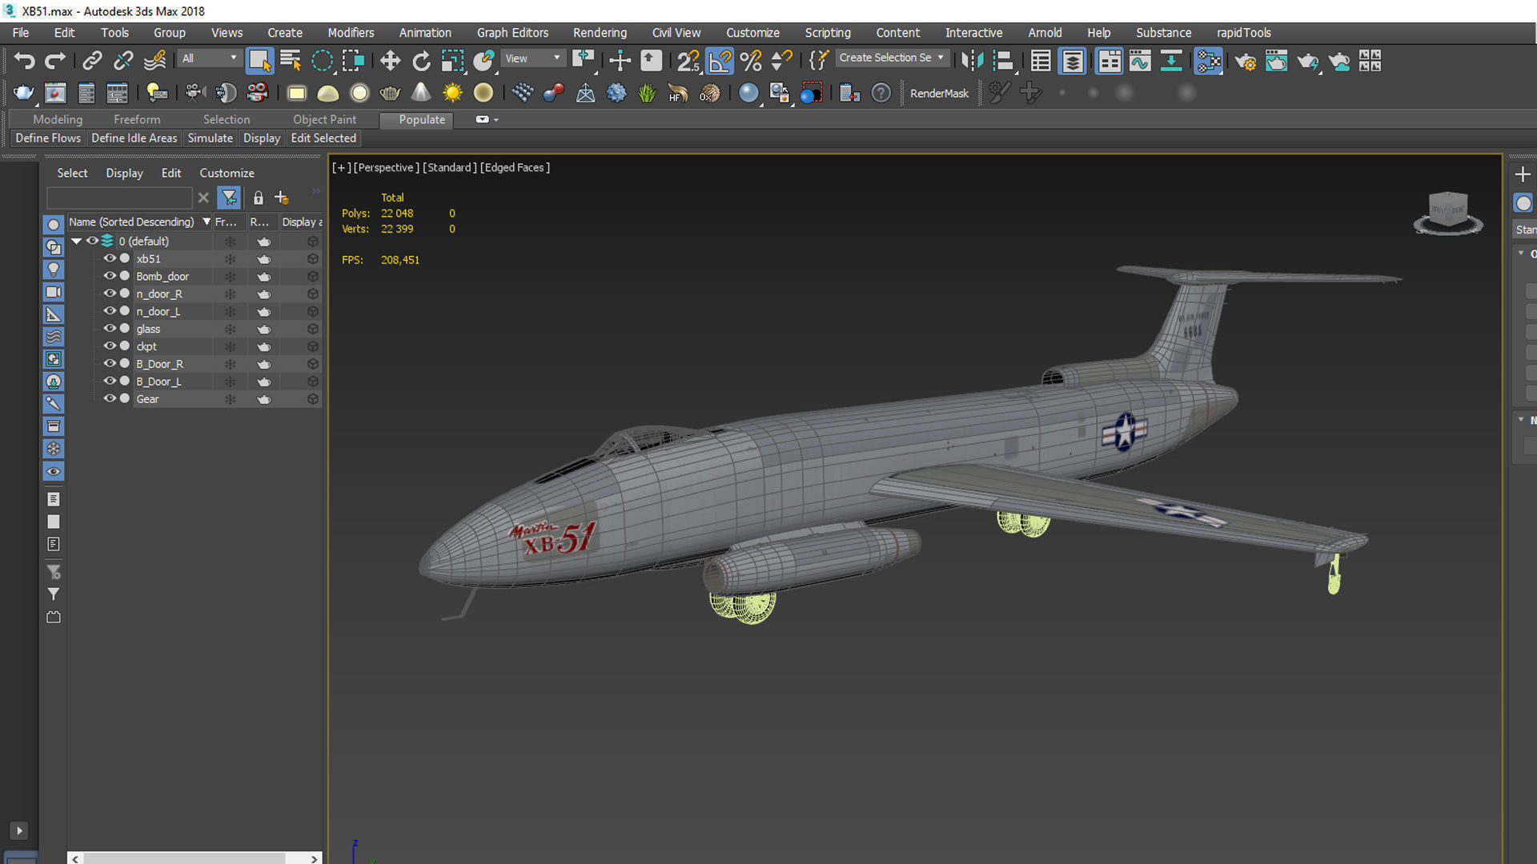
Task: Hide the Bomb_door object via eye icon
Action: (x=110, y=276)
